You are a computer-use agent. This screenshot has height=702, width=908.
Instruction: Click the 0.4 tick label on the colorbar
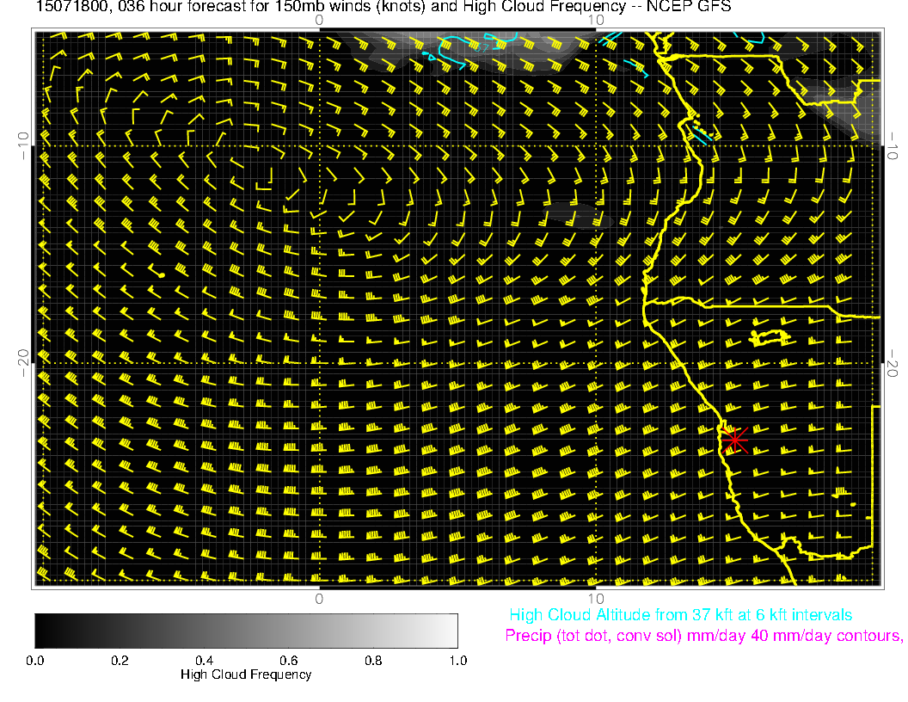[204, 661]
